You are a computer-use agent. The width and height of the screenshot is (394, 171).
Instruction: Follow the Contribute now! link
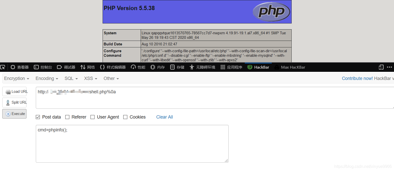coord(357,78)
